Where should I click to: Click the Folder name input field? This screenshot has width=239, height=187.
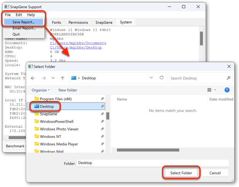coord(153,163)
